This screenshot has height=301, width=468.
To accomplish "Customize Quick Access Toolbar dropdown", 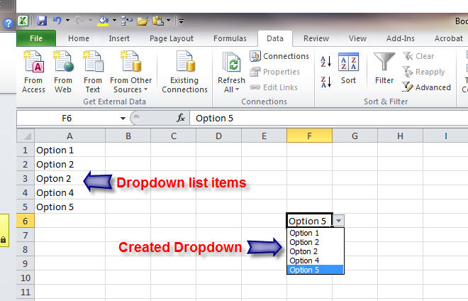I will (181, 21).
